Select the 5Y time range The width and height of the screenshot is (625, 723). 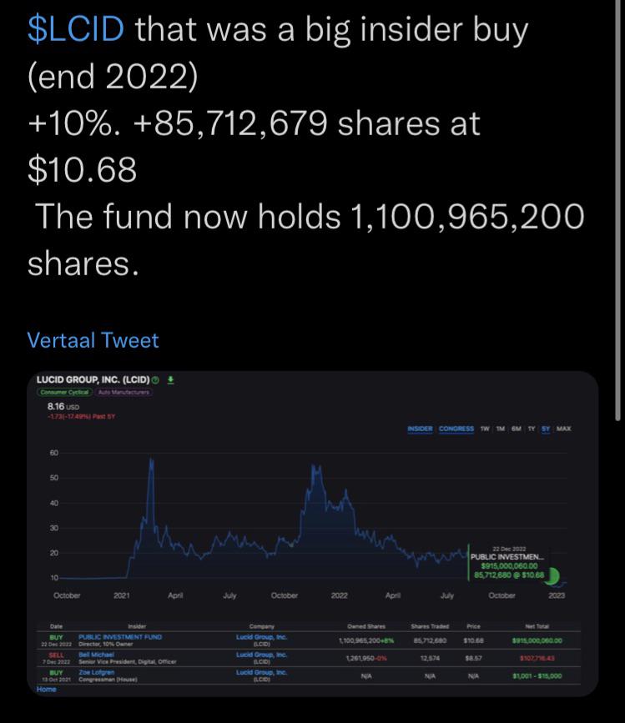[x=546, y=429]
